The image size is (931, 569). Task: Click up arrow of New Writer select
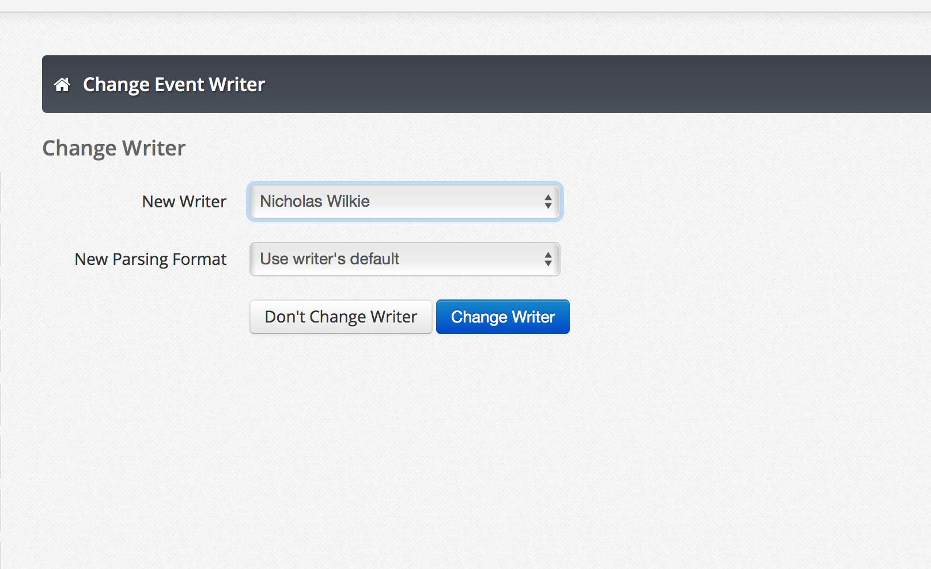(x=548, y=197)
